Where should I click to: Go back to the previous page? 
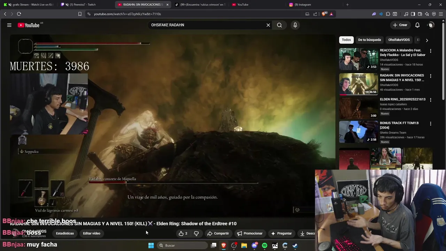click(x=5, y=14)
